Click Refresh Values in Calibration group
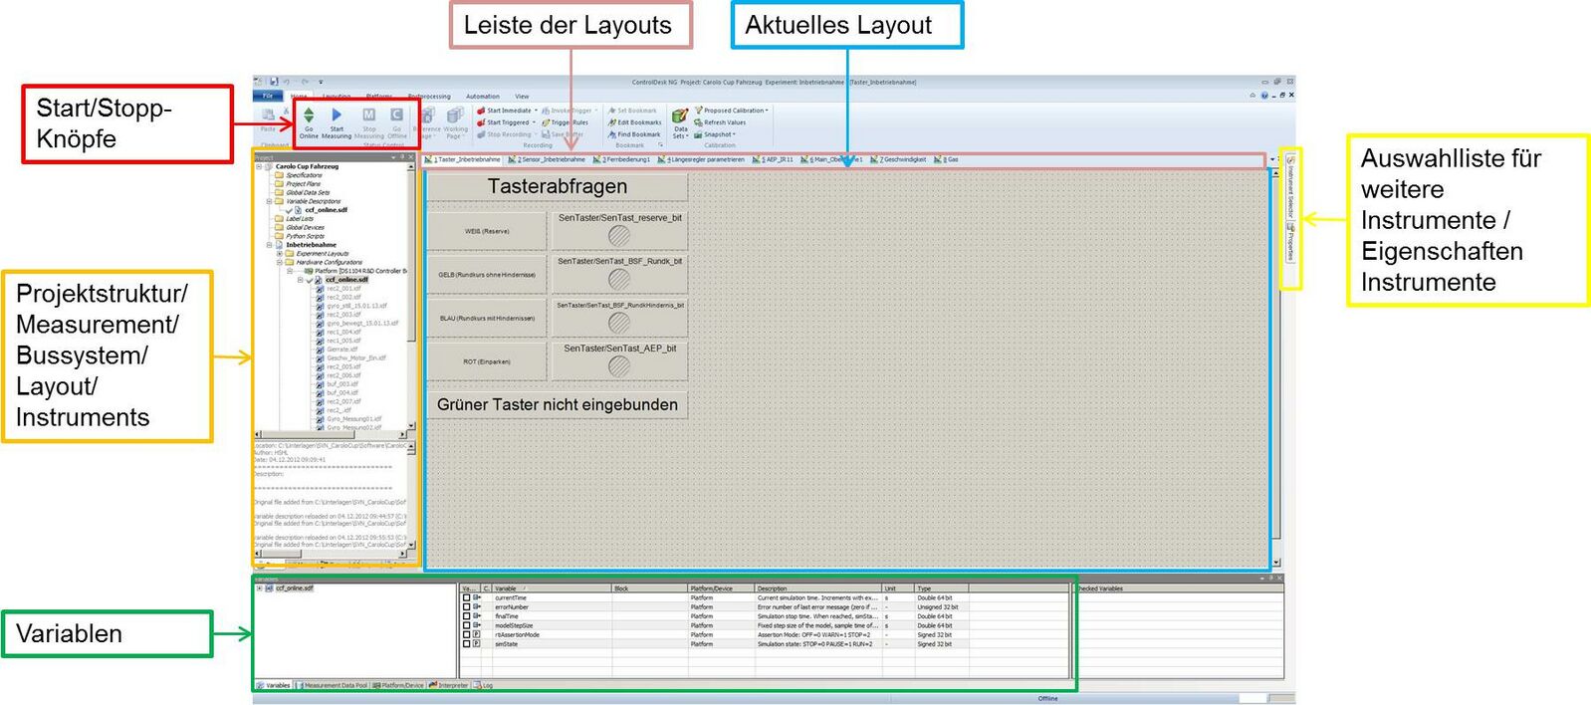This screenshot has width=1591, height=705. pos(724,122)
